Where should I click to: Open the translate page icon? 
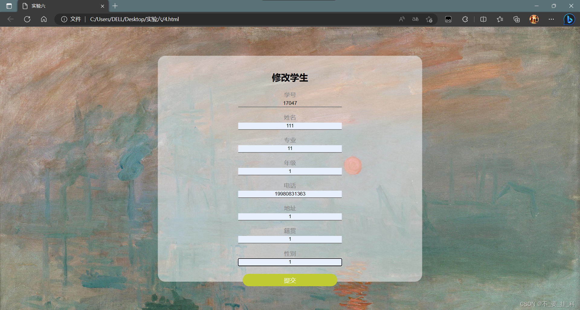[415, 19]
